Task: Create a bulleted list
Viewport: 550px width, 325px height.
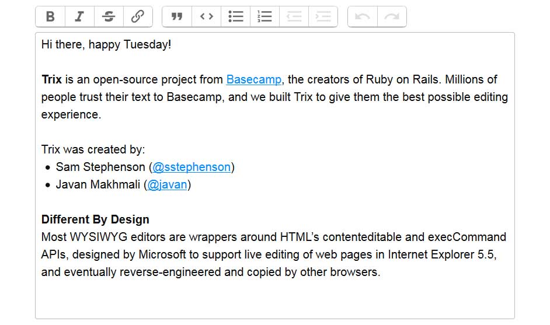Action: 235,16
